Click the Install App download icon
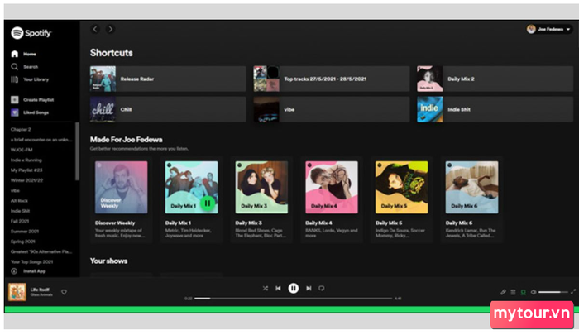Image resolution: width=579 pixels, height=335 pixels. point(14,271)
